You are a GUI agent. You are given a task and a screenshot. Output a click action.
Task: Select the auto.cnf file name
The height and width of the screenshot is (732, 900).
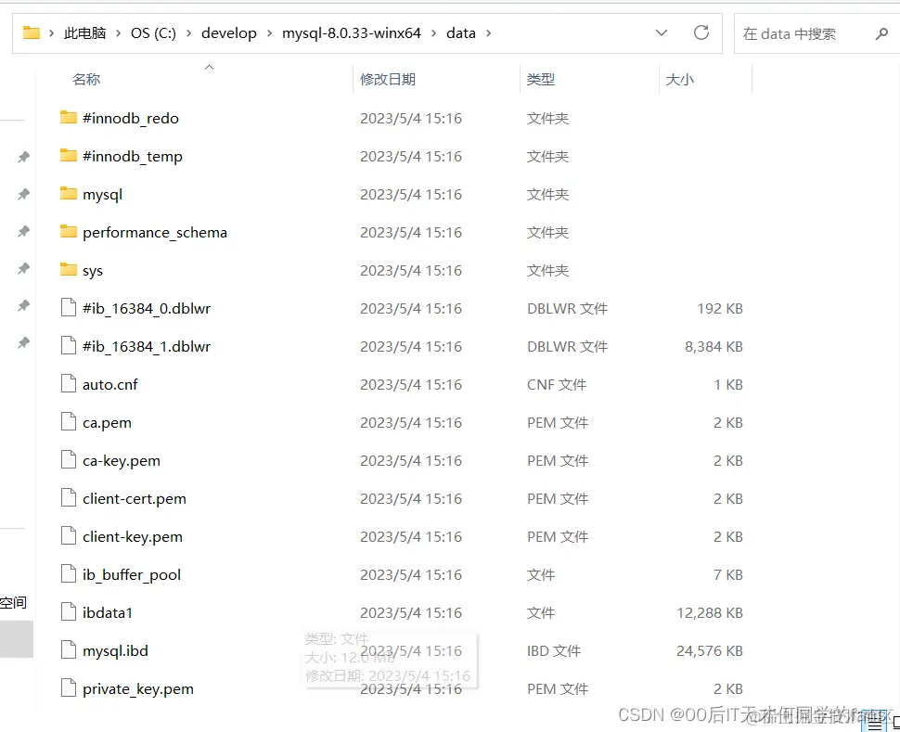(x=110, y=385)
